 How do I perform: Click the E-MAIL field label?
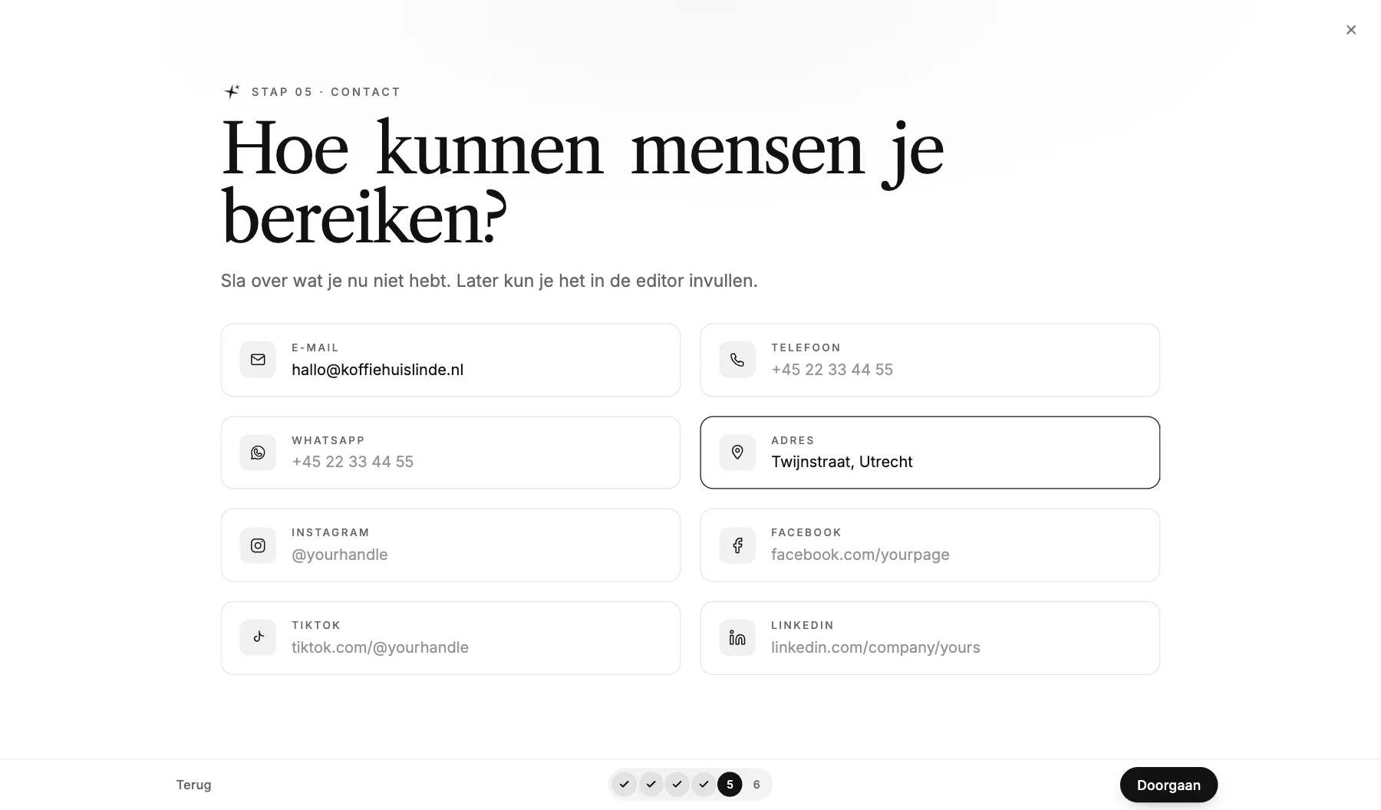[315, 347]
